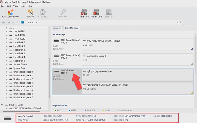
Task: Click the tree panel horizontal scrollbar
Action: (21, 111)
